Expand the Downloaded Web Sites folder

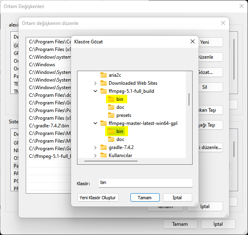coord(95,83)
